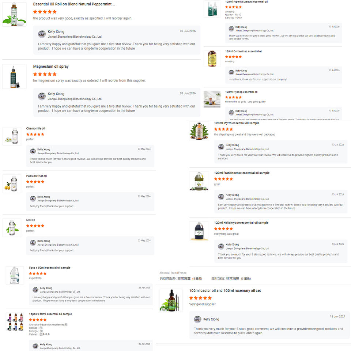Click the five stars under 120ml Hyssop oil

click(x=233, y=97)
